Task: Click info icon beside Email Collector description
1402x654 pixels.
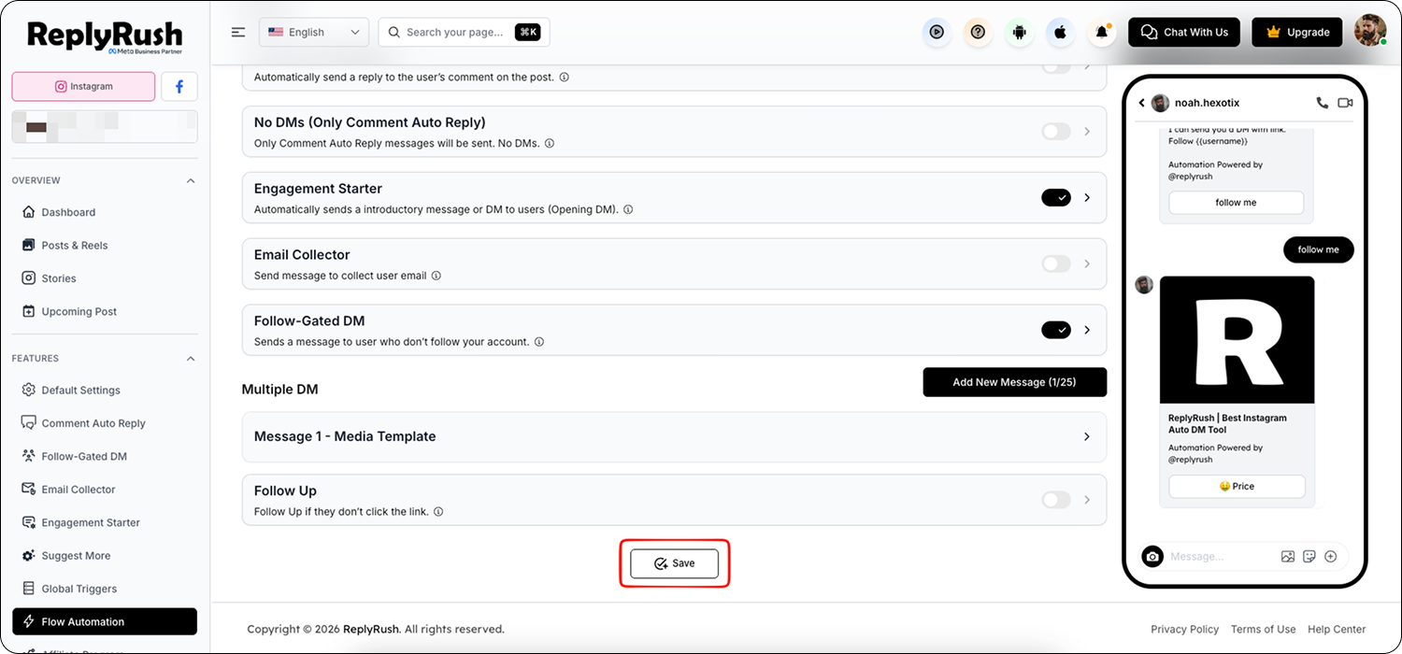Action: click(x=436, y=276)
